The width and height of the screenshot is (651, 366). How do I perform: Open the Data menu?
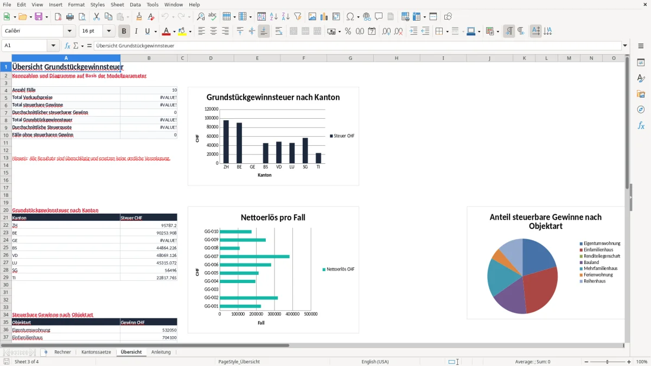tap(135, 4)
